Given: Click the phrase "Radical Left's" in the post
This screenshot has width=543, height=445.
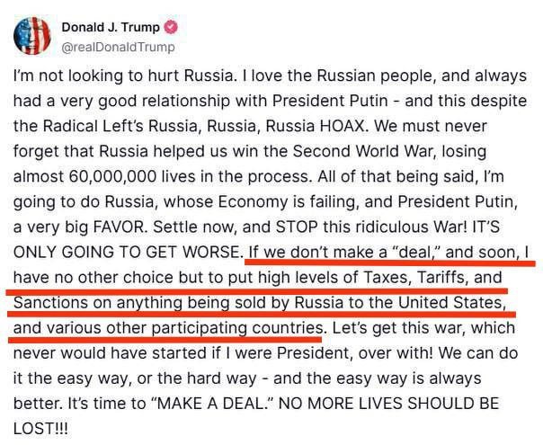Looking at the screenshot, I should point(93,126).
